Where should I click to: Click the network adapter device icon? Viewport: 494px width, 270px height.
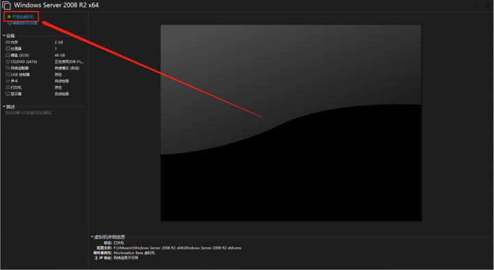[8, 68]
